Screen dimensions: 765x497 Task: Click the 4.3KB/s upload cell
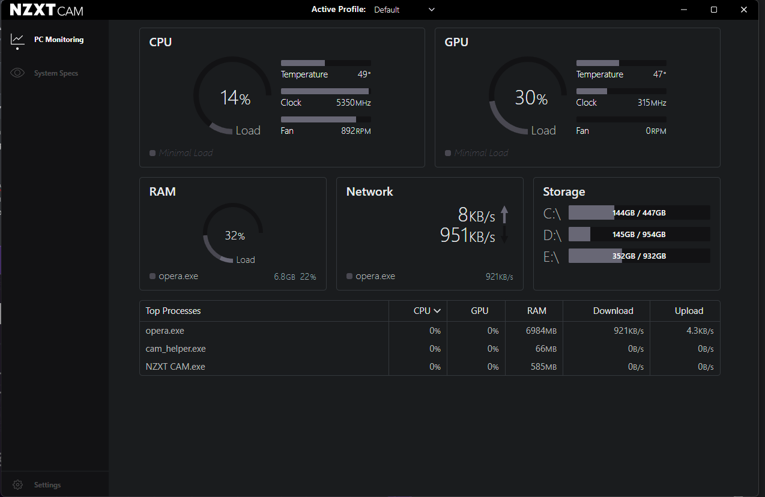pos(700,331)
